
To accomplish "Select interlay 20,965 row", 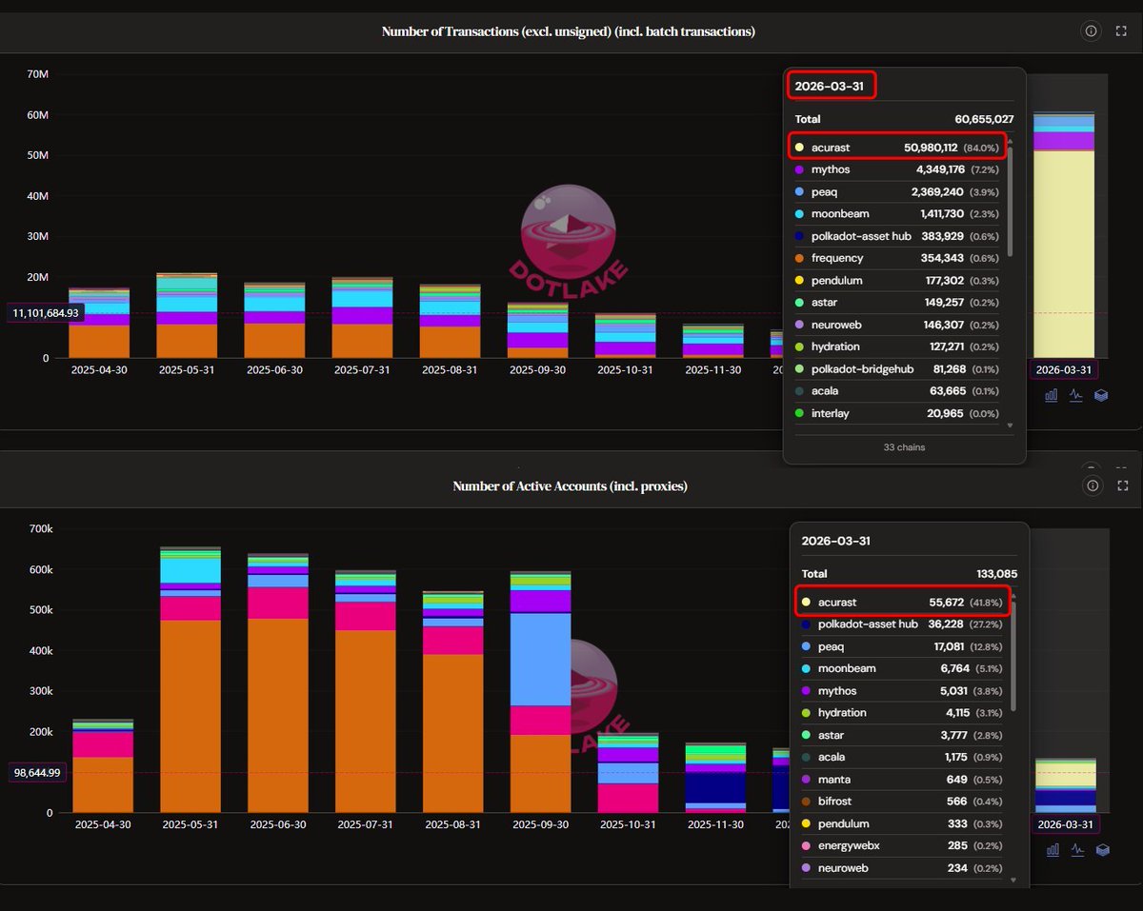I will point(897,413).
